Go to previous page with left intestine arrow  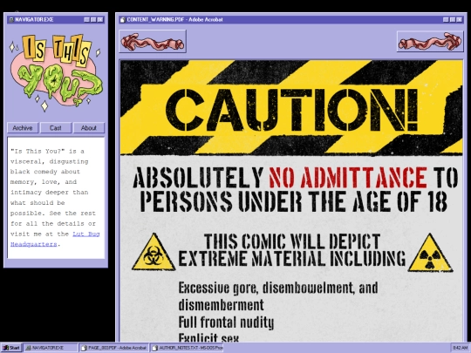[153, 42]
